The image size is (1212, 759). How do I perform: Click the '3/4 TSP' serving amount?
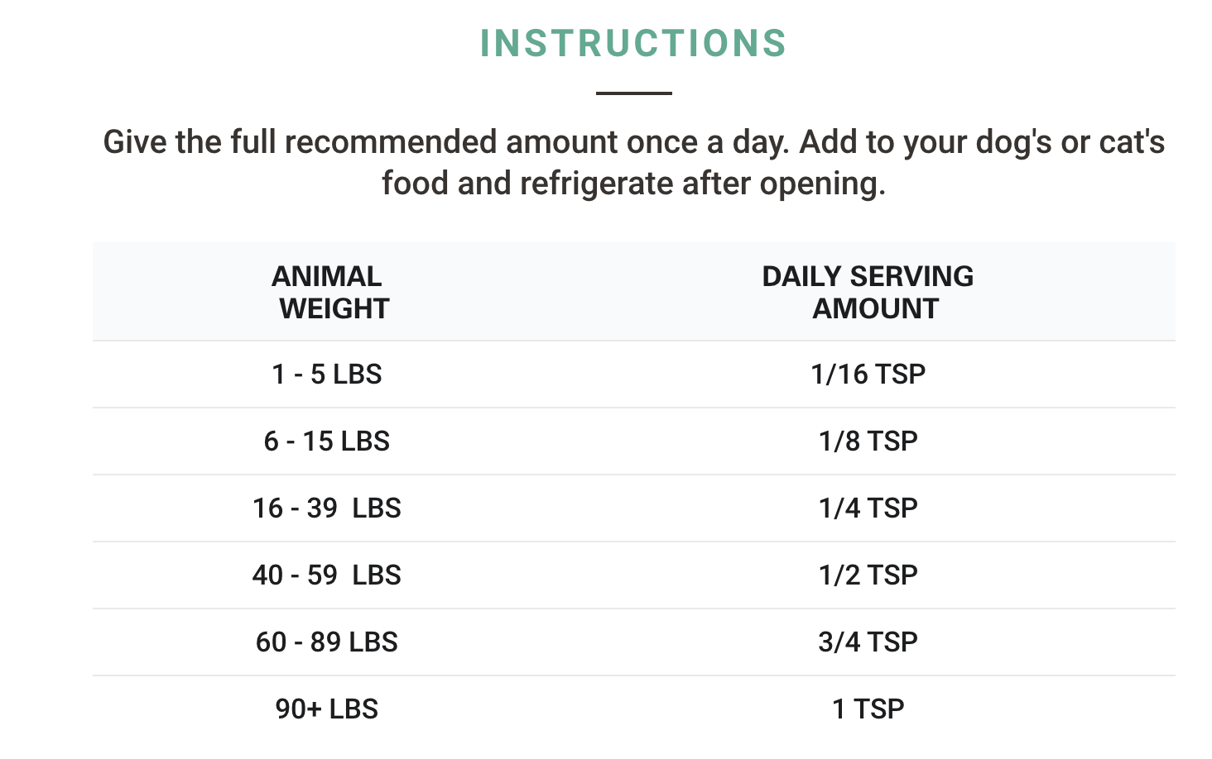click(868, 642)
